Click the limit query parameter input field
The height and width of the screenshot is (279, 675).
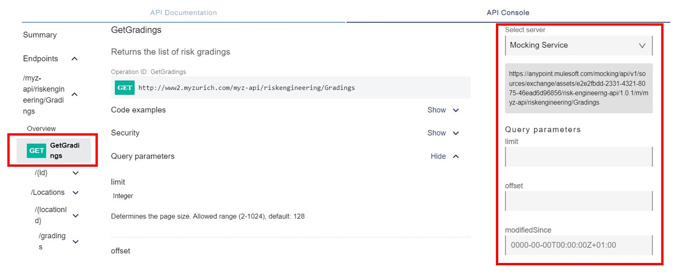click(578, 157)
